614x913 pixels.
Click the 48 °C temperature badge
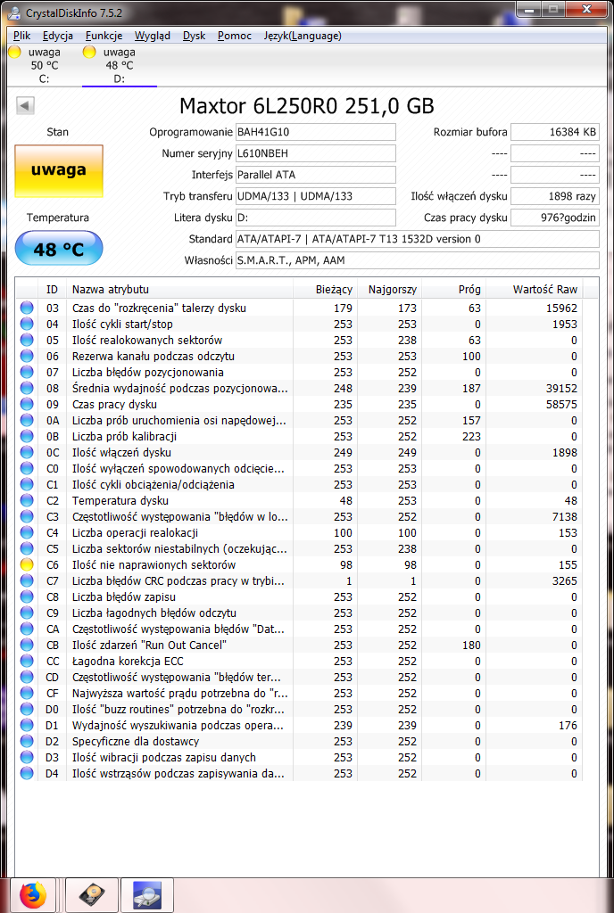pos(59,249)
